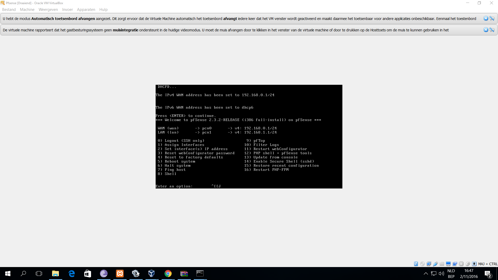
Task: Click the CPU virtualization status icon
Action: (x=461, y=264)
